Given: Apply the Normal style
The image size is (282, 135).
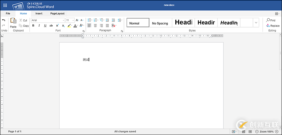Looking at the screenshot, I should point(138,22).
